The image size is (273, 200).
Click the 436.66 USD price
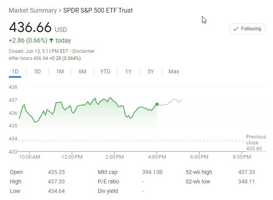[30, 28]
